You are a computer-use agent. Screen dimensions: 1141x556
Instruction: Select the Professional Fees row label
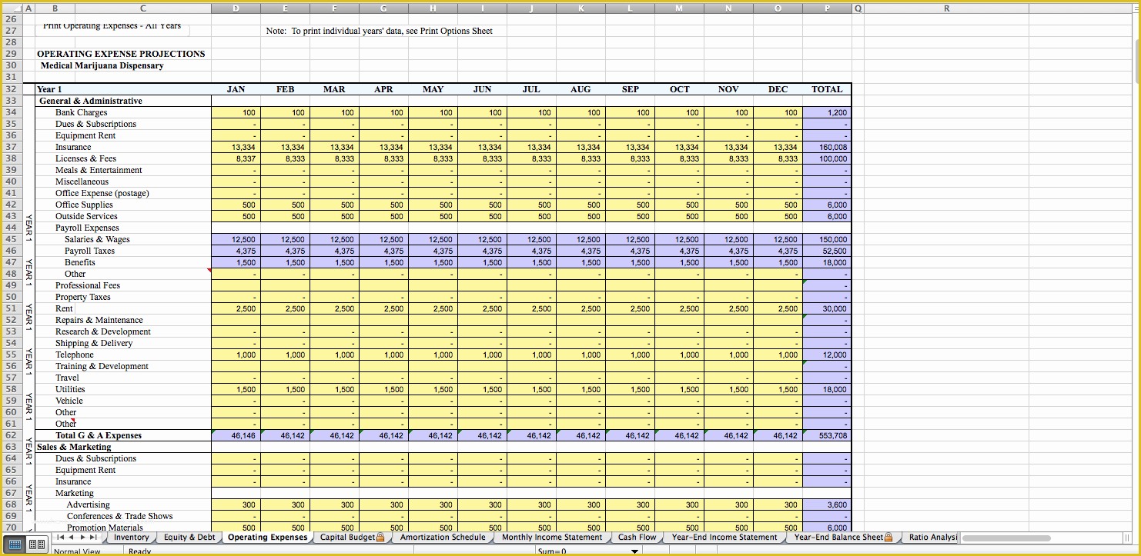point(88,285)
